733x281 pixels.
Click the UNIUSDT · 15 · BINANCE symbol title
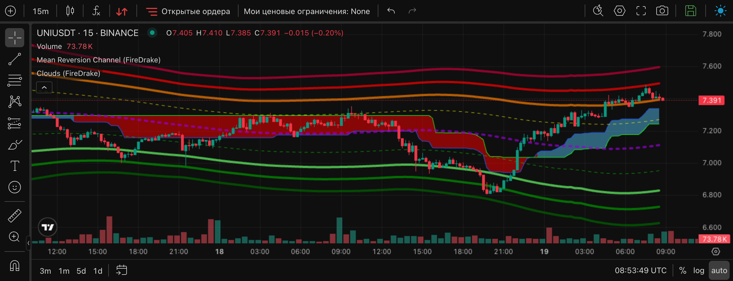[x=88, y=33]
